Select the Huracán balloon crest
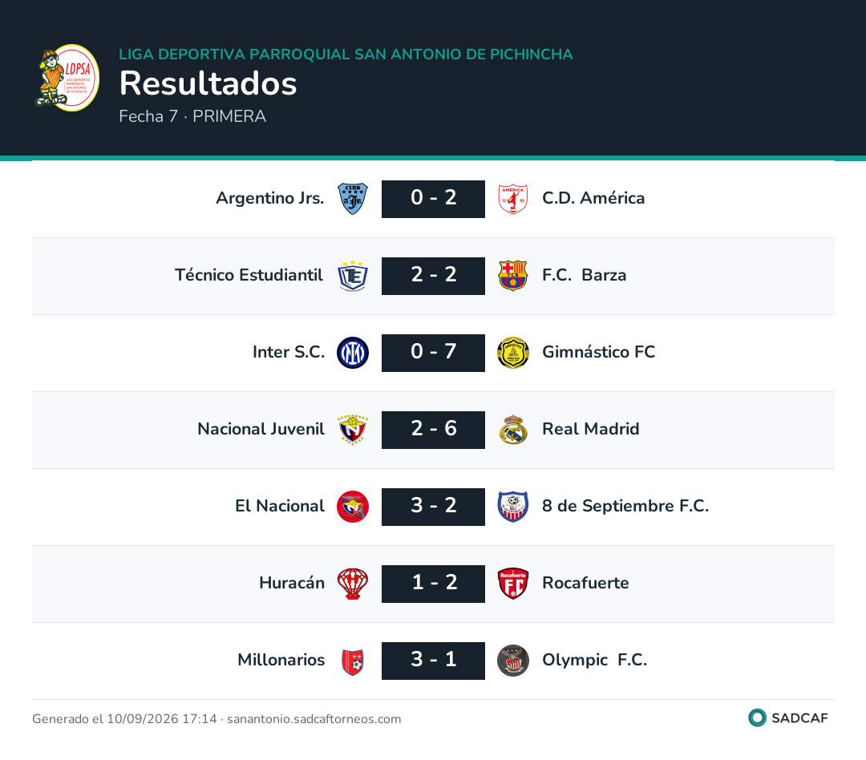The height and width of the screenshot is (760, 866). pyautogui.click(x=353, y=584)
